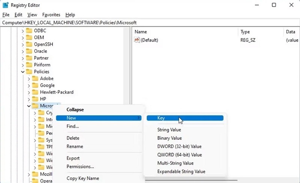This screenshot has width=300, height=183.
Task: Click the OpenSSH folder icon
Action: point(29,45)
